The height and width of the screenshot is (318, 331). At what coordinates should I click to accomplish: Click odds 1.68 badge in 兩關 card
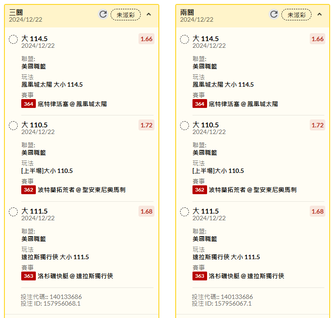click(317, 211)
